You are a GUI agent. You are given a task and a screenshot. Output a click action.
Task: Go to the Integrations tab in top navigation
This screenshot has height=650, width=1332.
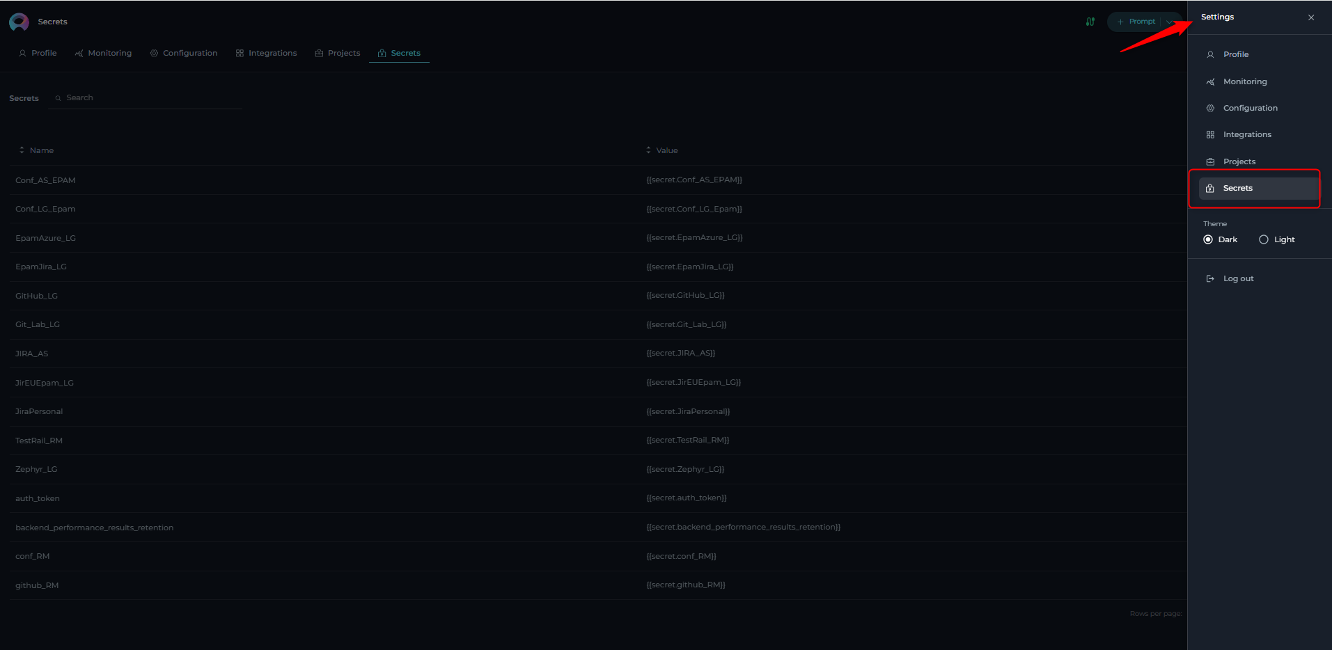(266, 53)
